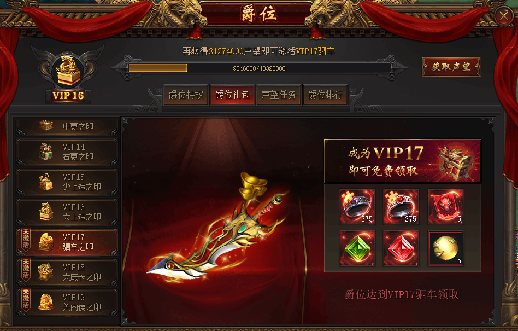Click the green diamond gem reward
The image size is (518, 331).
coord(357,248)
